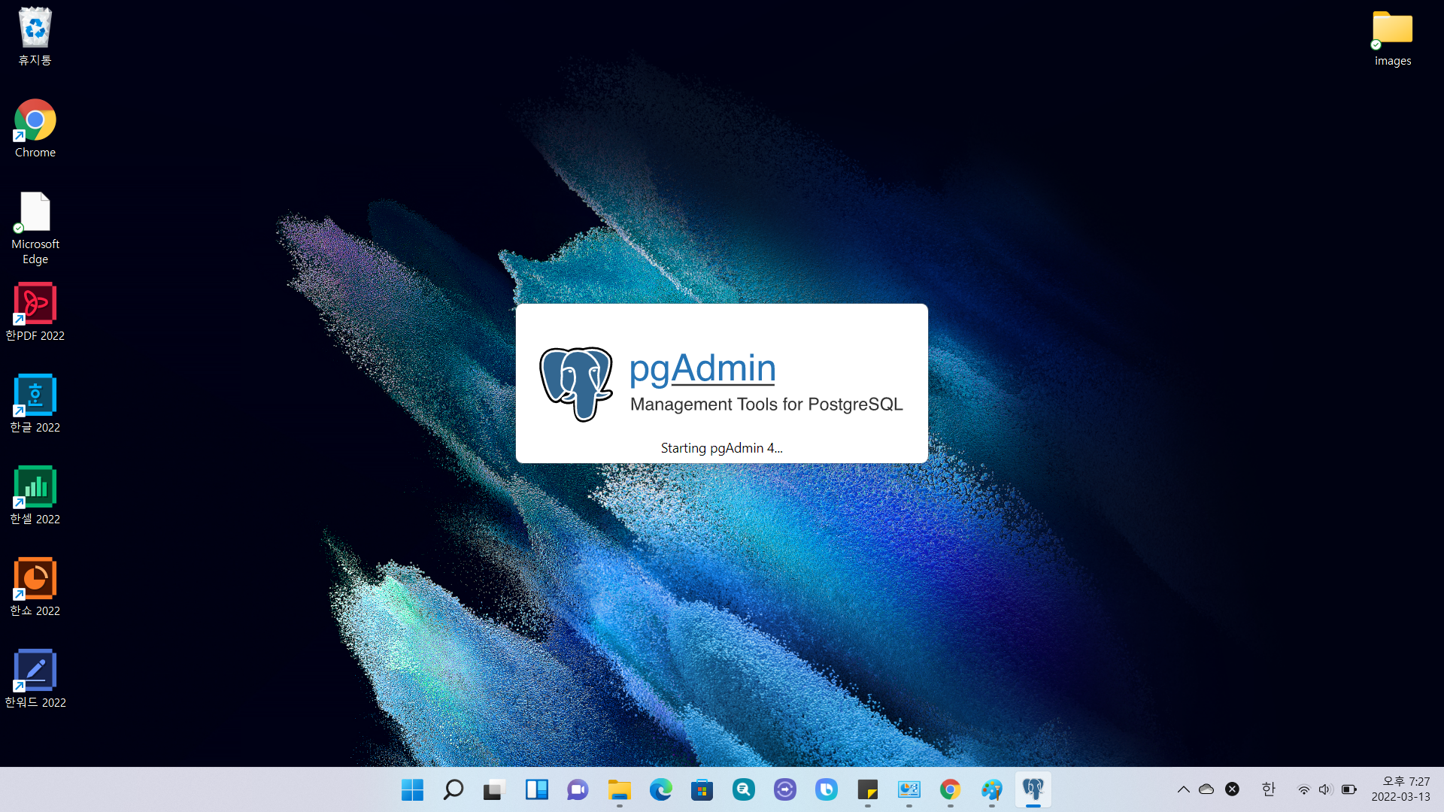Open File Explorer from taskbar
Viewport: 1444px width, 812px height.
pos(619,789)
